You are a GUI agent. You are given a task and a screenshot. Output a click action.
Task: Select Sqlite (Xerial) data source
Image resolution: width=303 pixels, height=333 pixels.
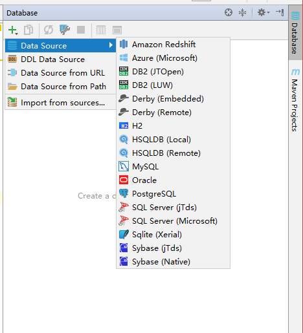[173, 235]
